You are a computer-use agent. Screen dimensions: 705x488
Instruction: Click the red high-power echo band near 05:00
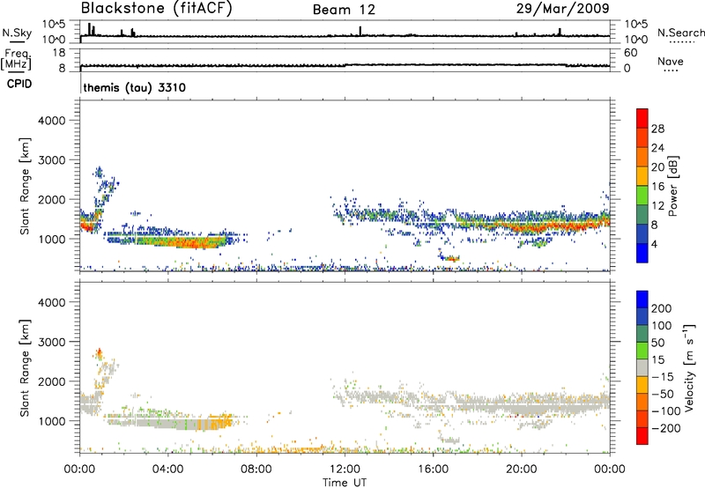tap(197, 242)
